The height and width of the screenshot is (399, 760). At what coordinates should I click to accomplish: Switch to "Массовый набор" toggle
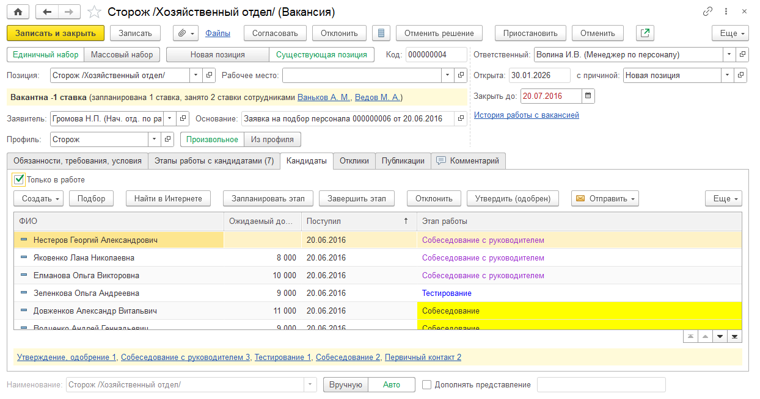tap(122, 55)
